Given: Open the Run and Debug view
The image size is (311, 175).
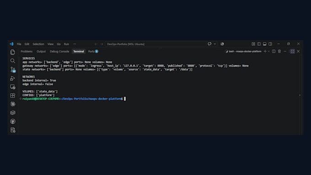Looking at the screenshot, I should (13, 78).
